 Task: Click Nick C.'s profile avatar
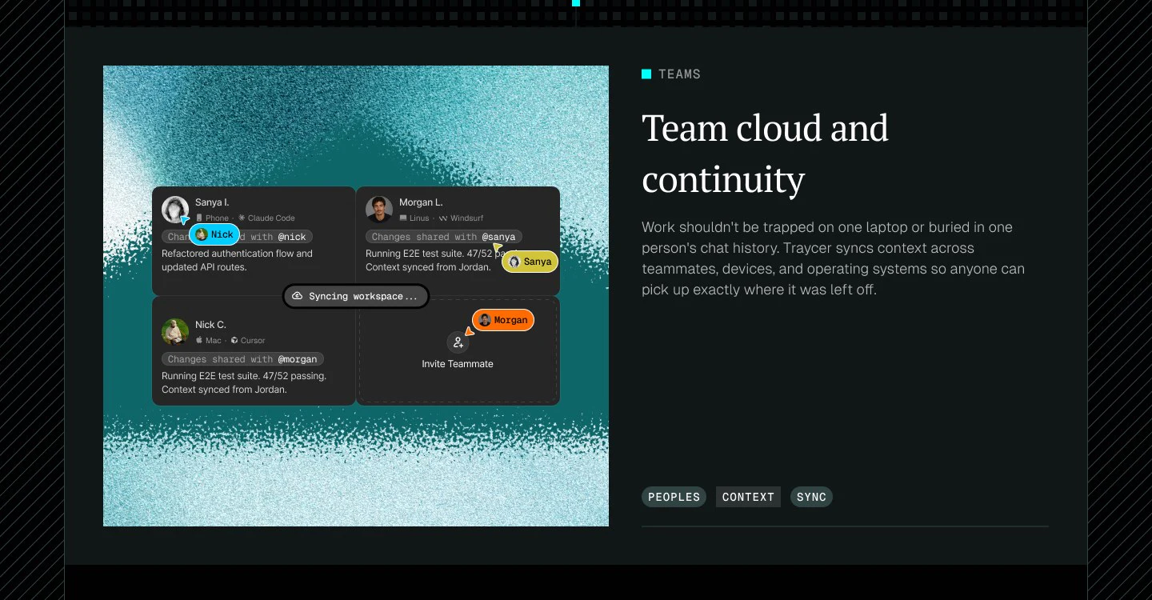pyautogui.click(x=175, y=332)
